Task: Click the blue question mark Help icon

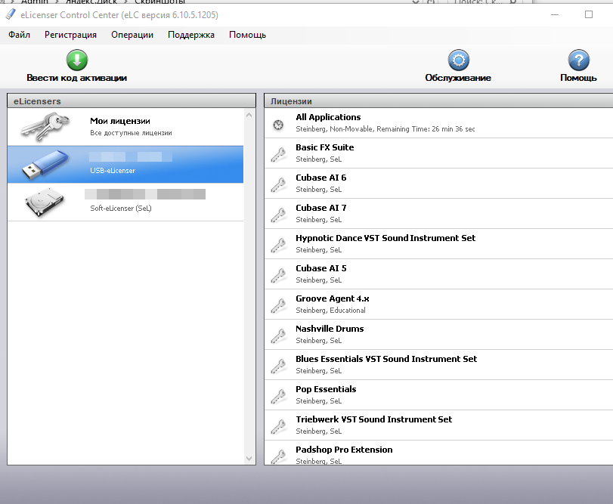Action: tap(578, 60)
